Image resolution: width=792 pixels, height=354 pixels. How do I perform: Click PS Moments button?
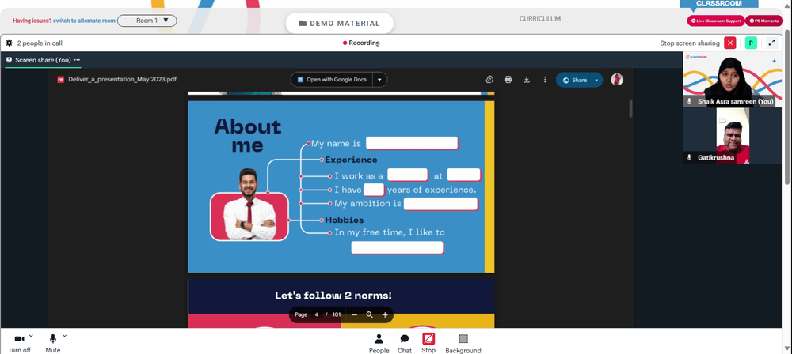point(764,21)
